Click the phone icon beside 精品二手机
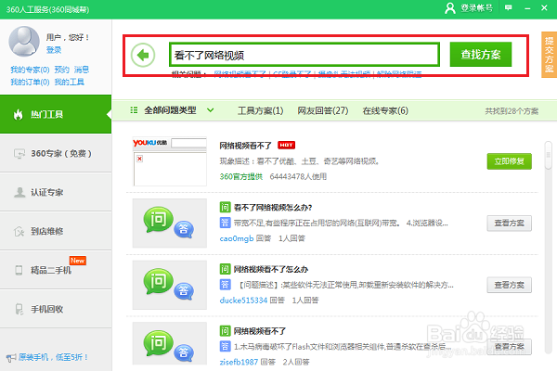This screenshot has height=371, width=557. coord(19,270)
